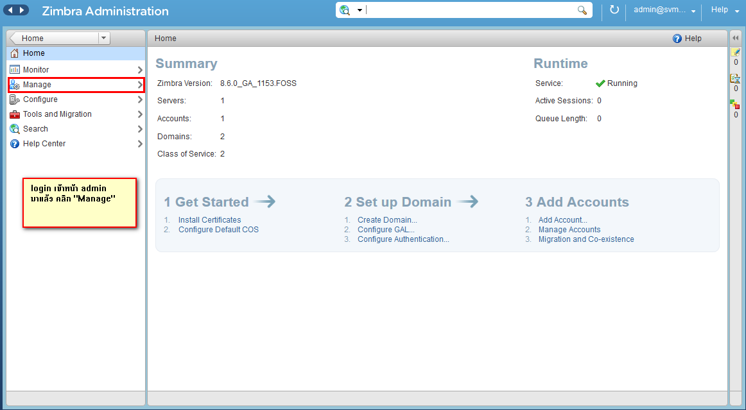Viewport: 746px width, 410px height.
Task: Open the Configure Default COS link
Action: (x=218, y=229)
